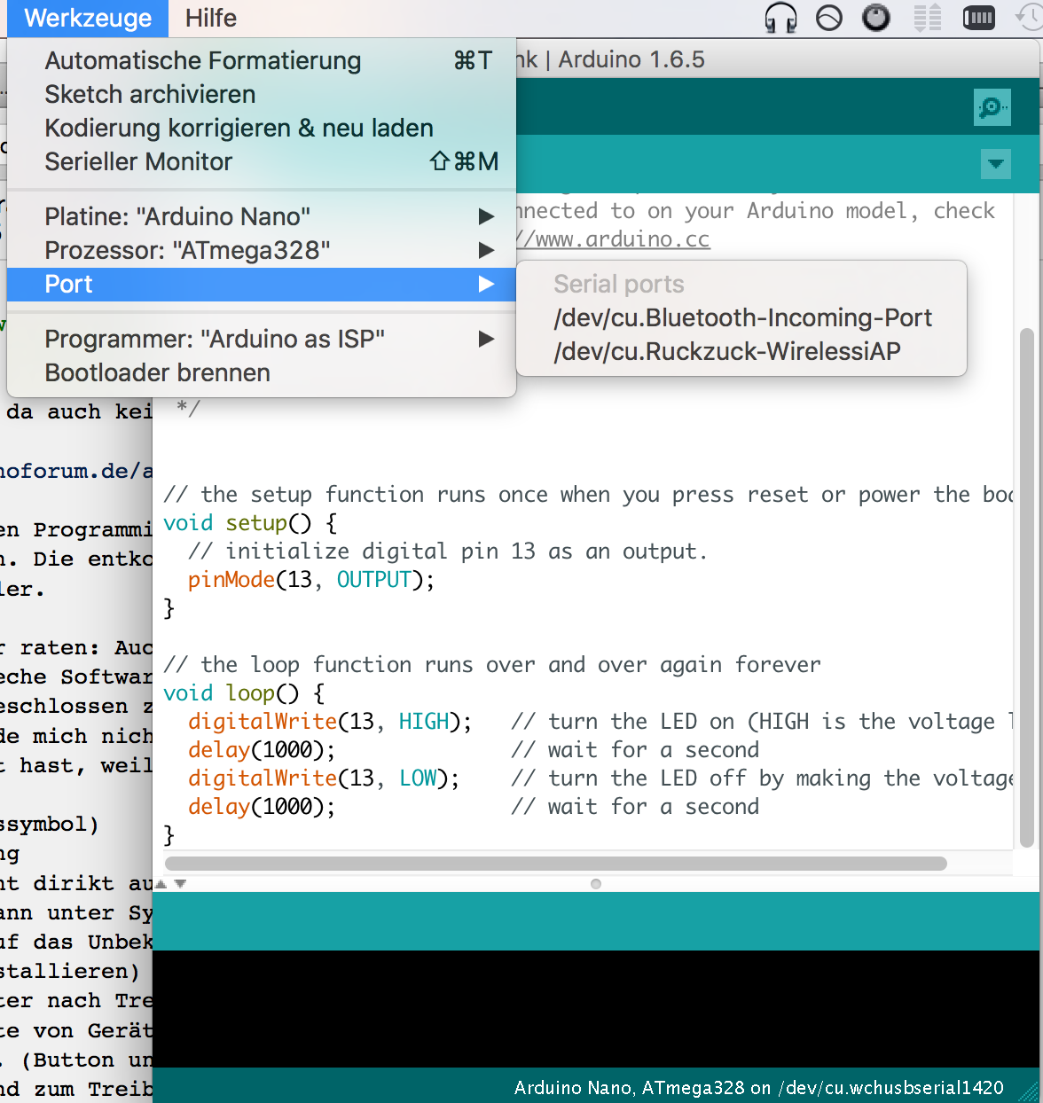Click the round dial icon in the menu bar
Viewport: 1043px width, 1103px height.
tap(876, 18)
